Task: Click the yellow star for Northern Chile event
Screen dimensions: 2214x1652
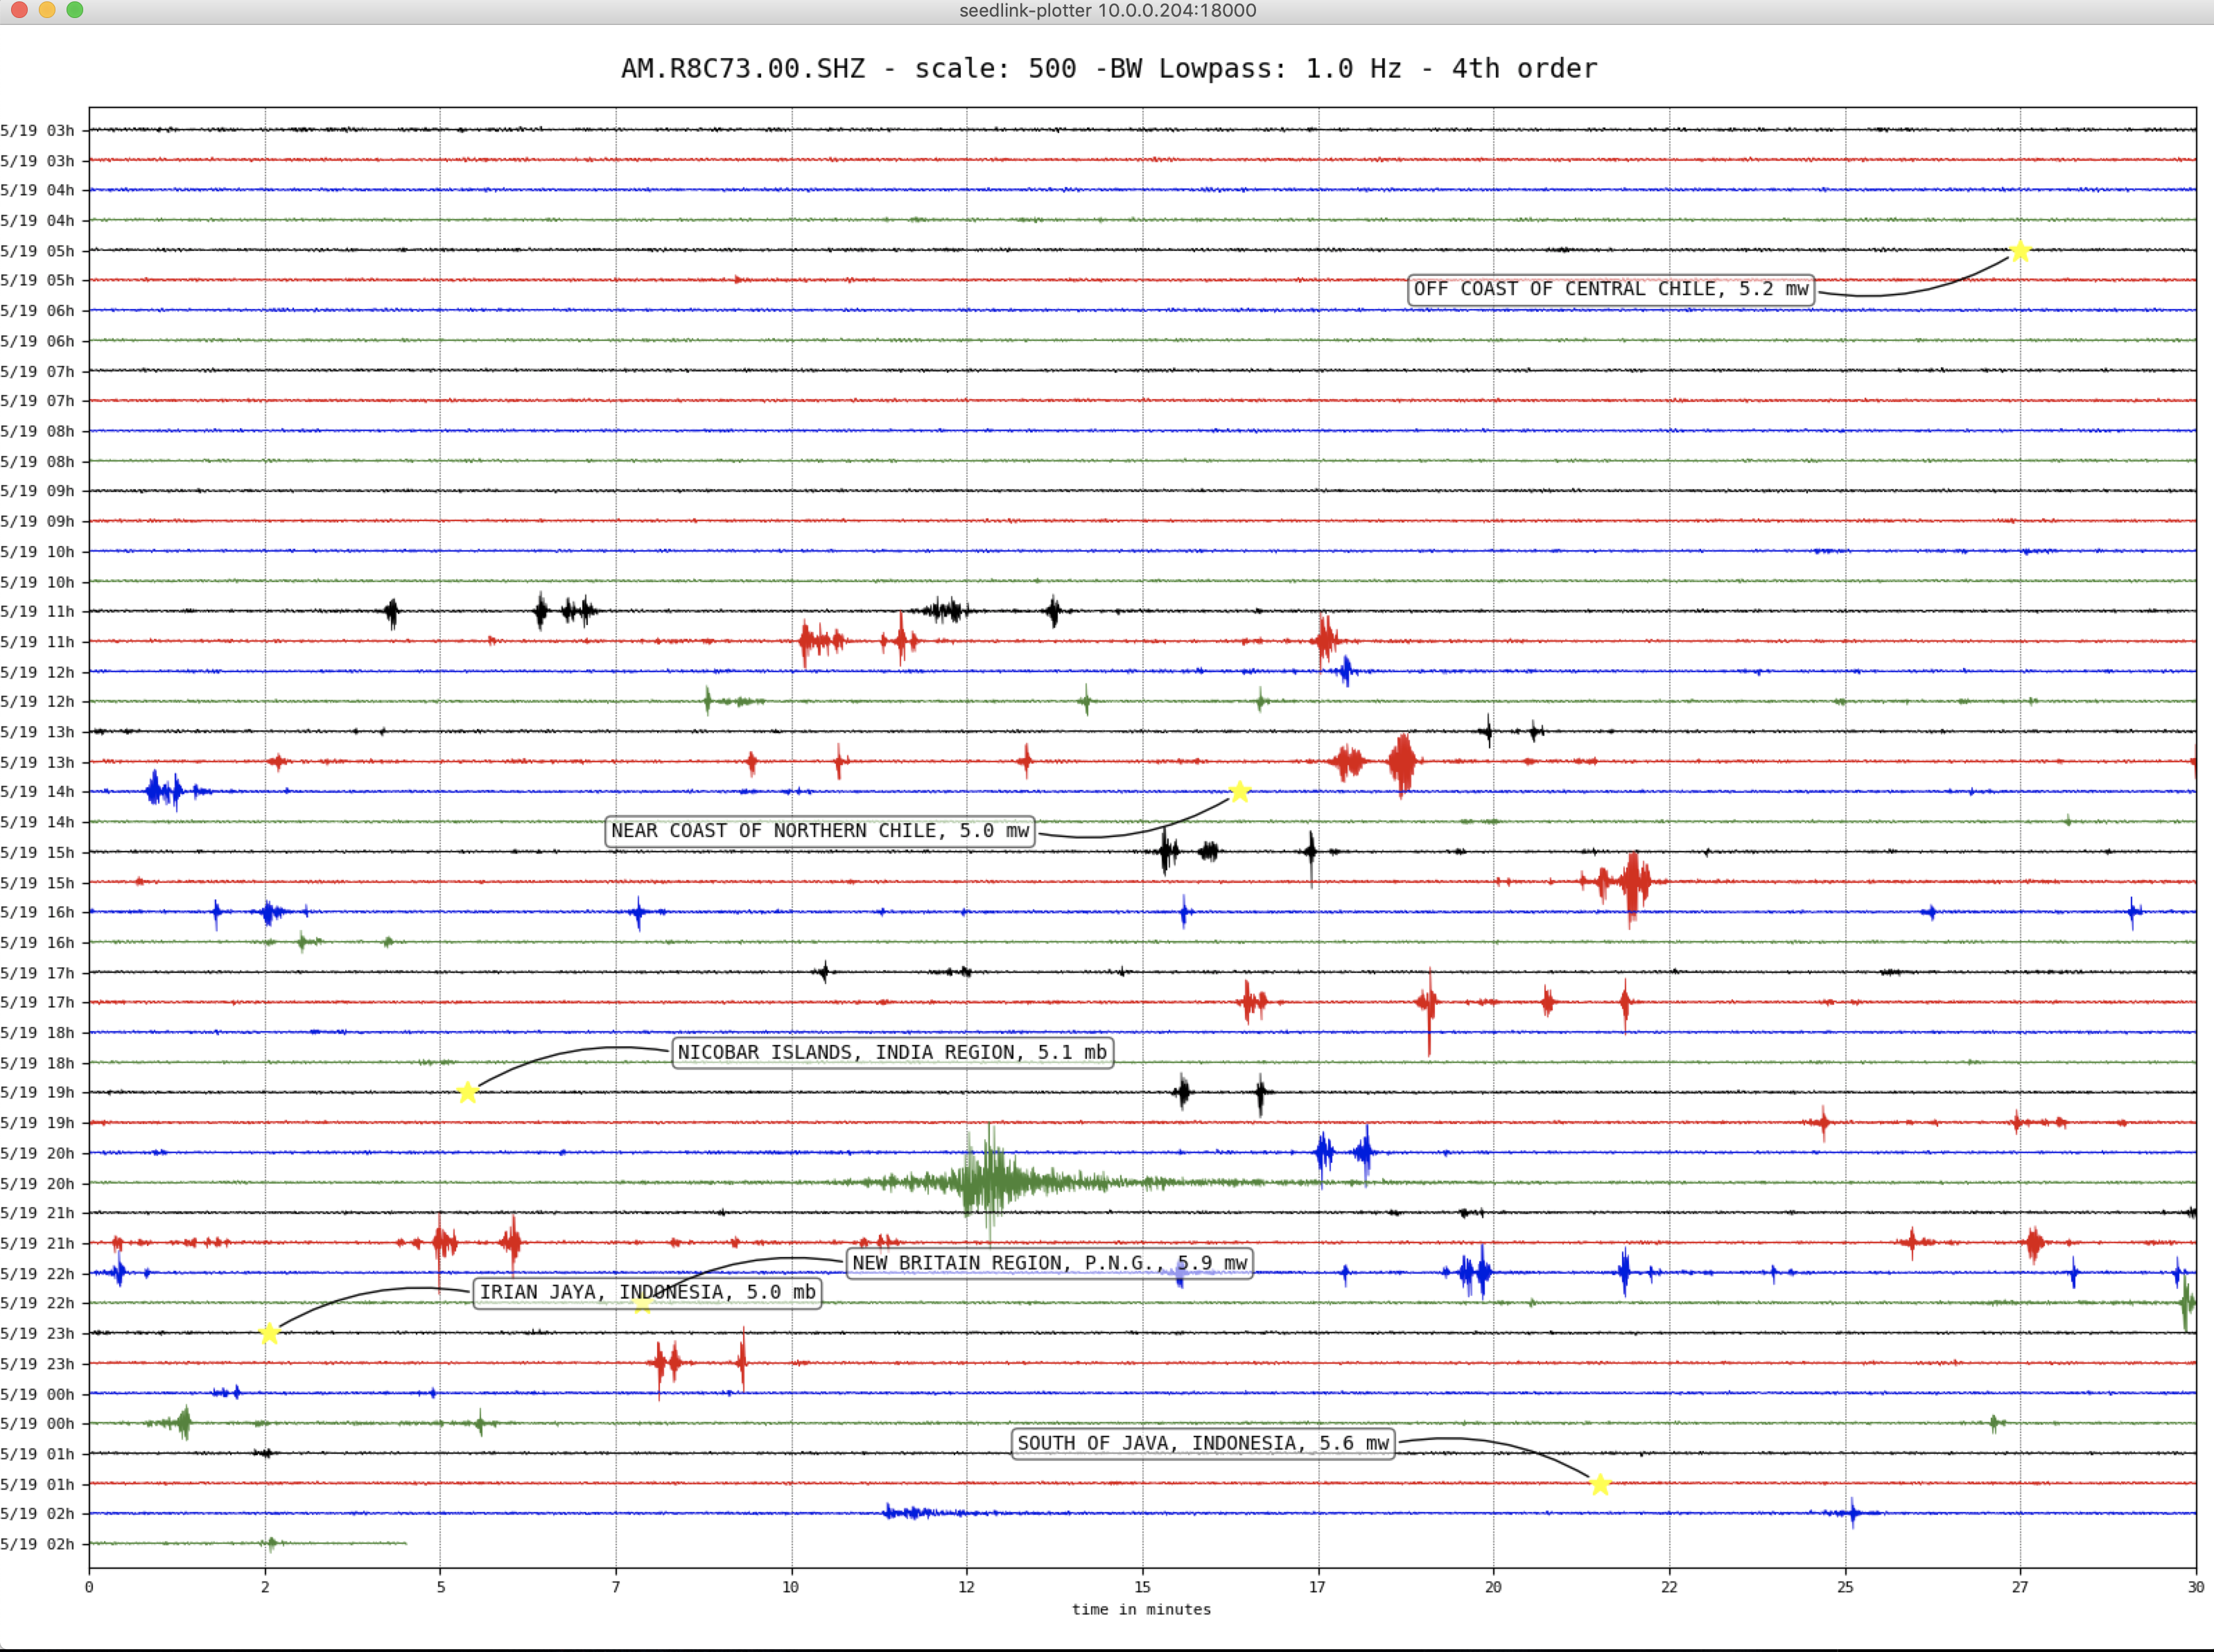Action: [1239, 791]
